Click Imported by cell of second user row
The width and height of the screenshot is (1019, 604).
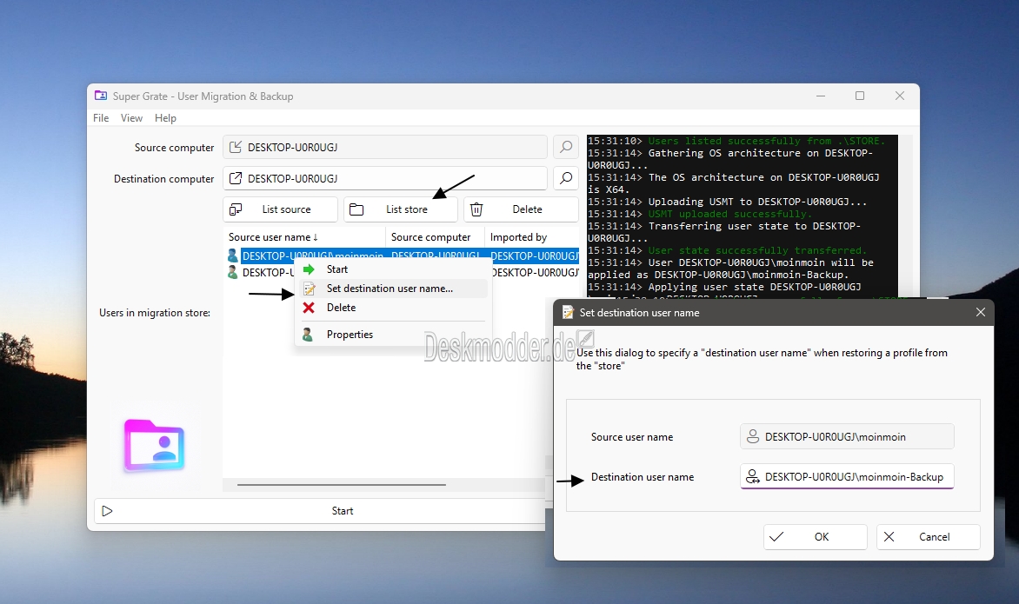coord(534,272)
